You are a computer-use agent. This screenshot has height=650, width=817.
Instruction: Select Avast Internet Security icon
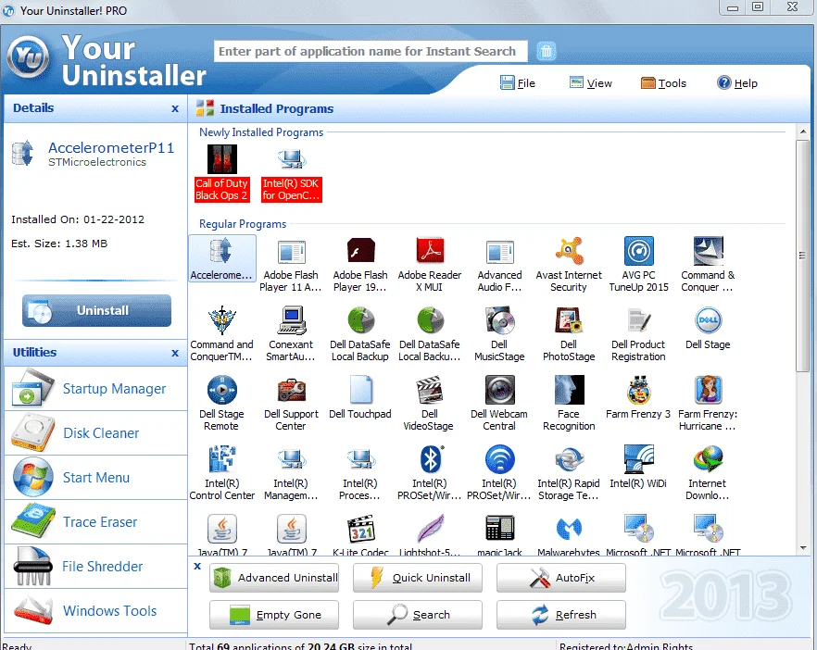[x=569, y=266]
